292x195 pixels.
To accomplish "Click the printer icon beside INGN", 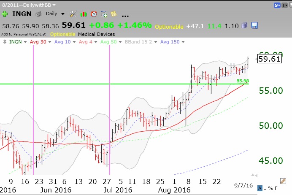I will (38, 14).
